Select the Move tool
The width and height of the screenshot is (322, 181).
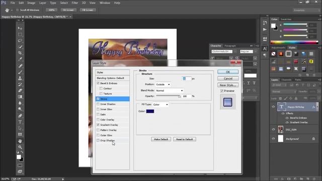20,28
